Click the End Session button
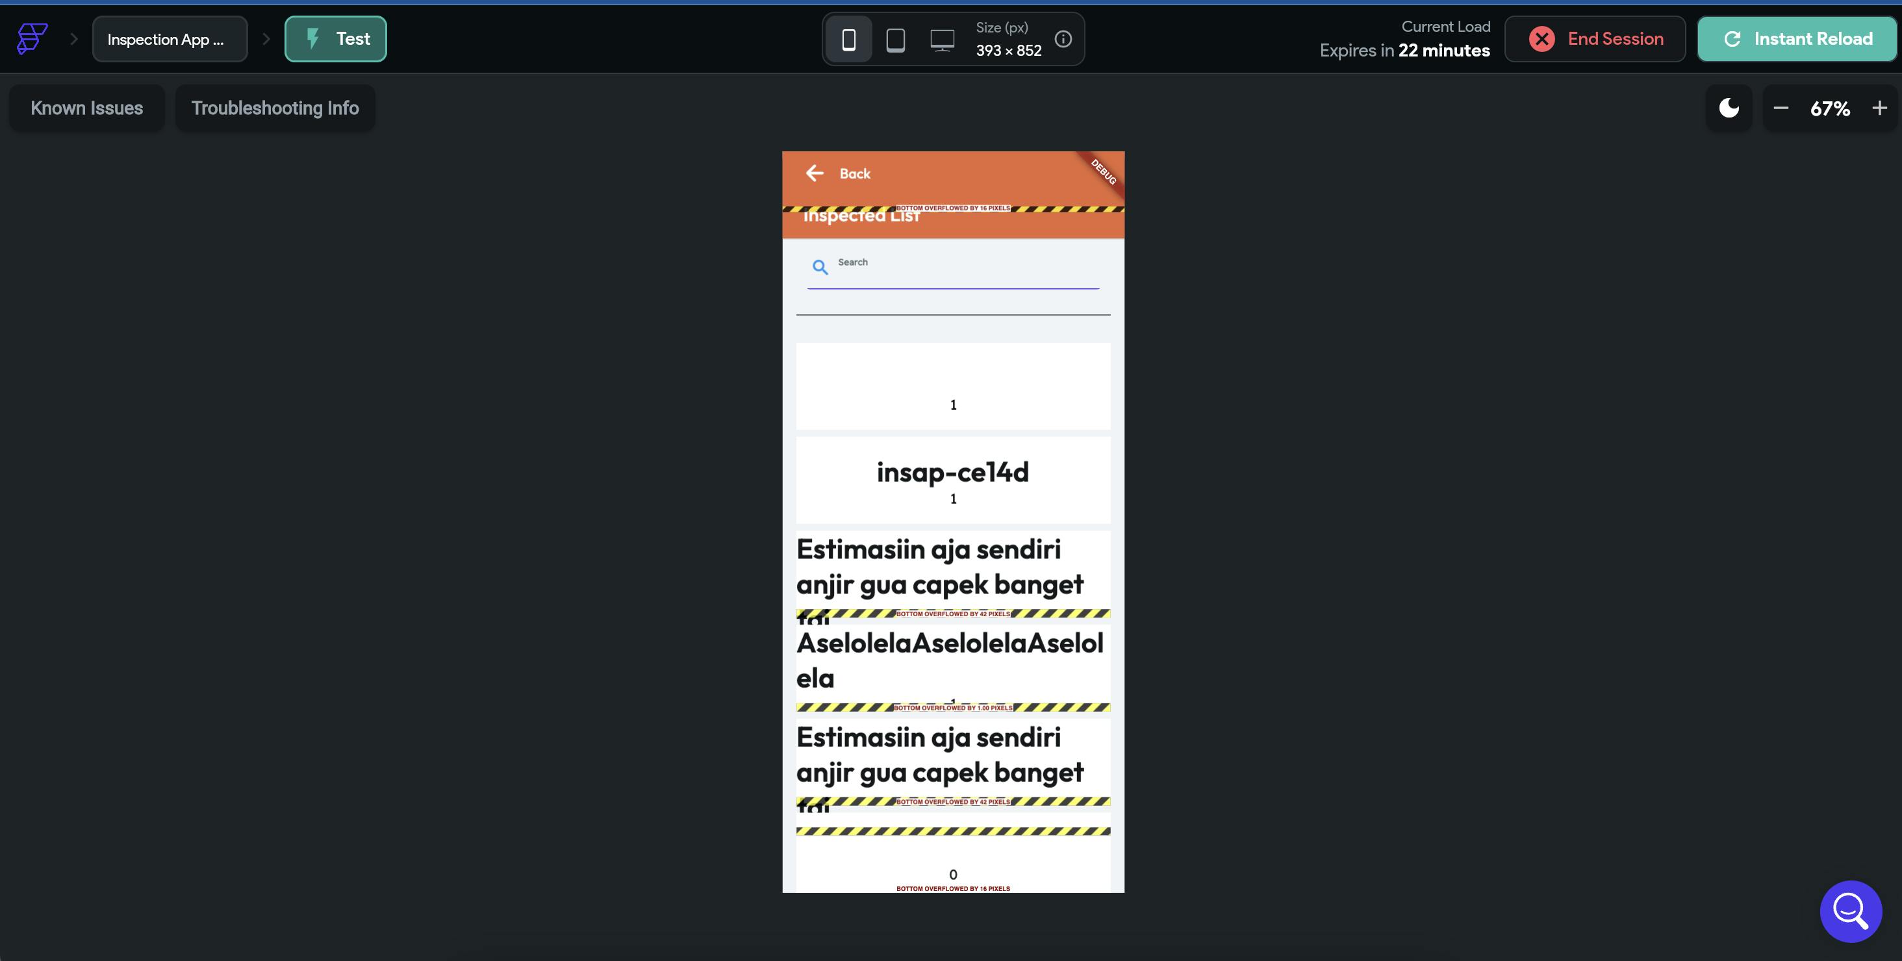The image size is (1902, 961). coord(1595,39)
